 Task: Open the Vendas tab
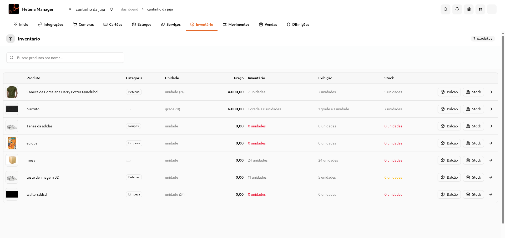click(268, 24)
